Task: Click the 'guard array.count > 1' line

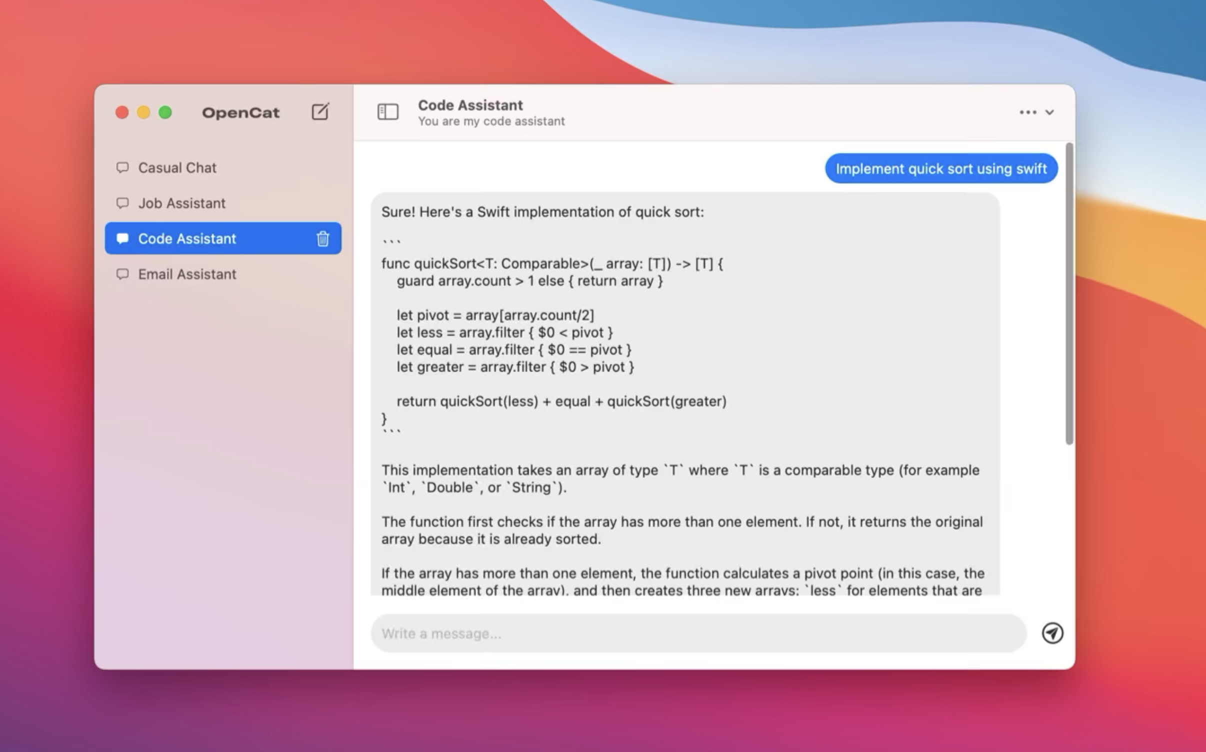Action: [x=530, y=280]
